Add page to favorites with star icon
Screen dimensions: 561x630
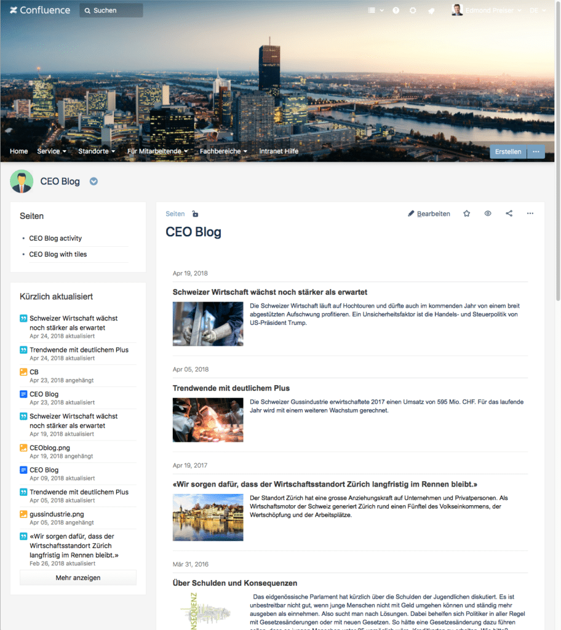click(466, 213)
